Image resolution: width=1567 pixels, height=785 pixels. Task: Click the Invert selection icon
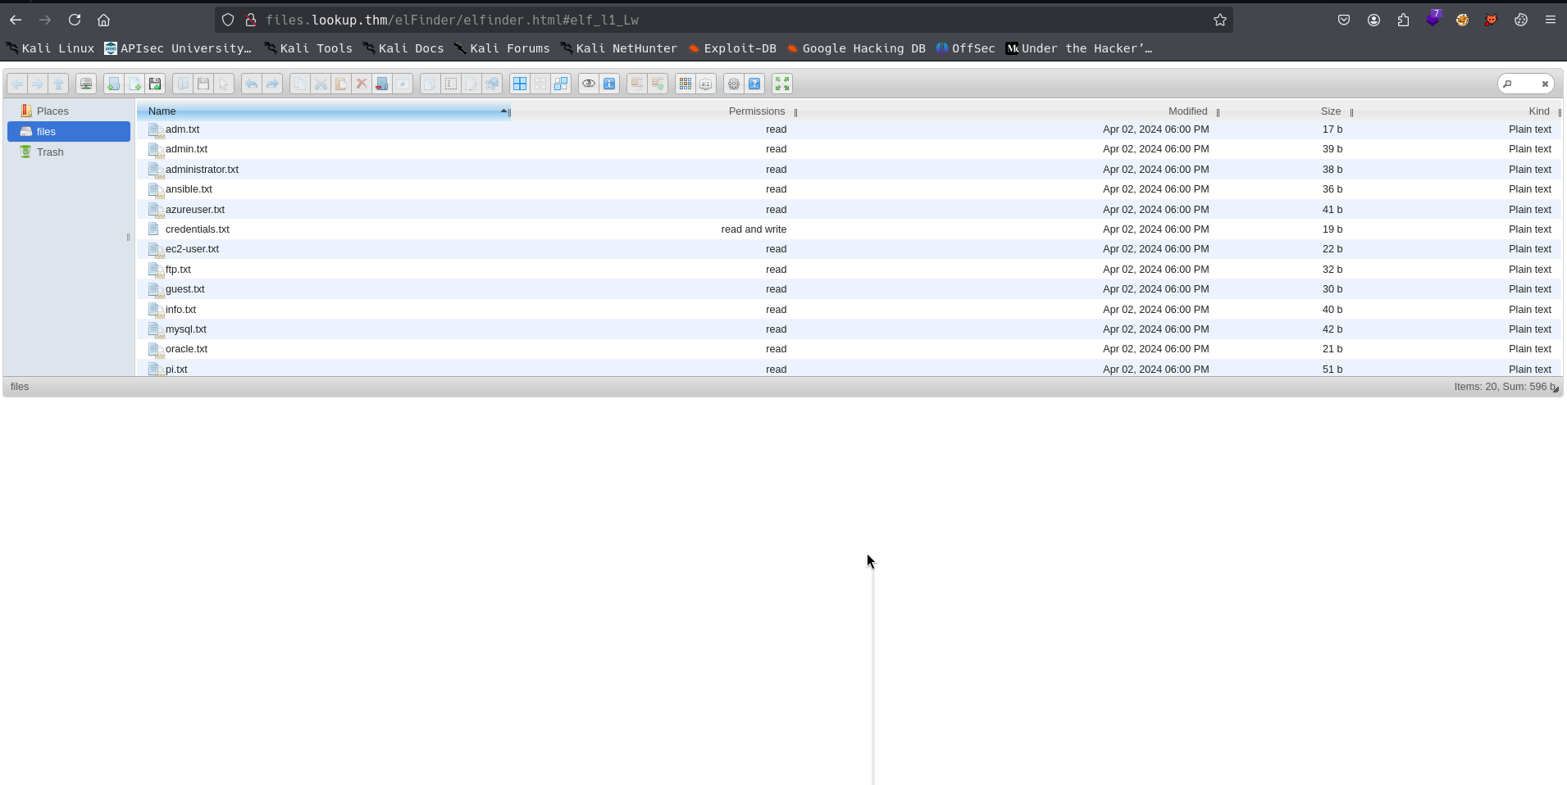[x=561, y=84]
